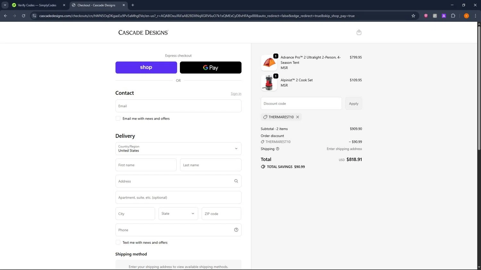The width and height of the screenshot is (481, 270).
Task: Focus the Last name field
Action: click(x=211, y=165)
